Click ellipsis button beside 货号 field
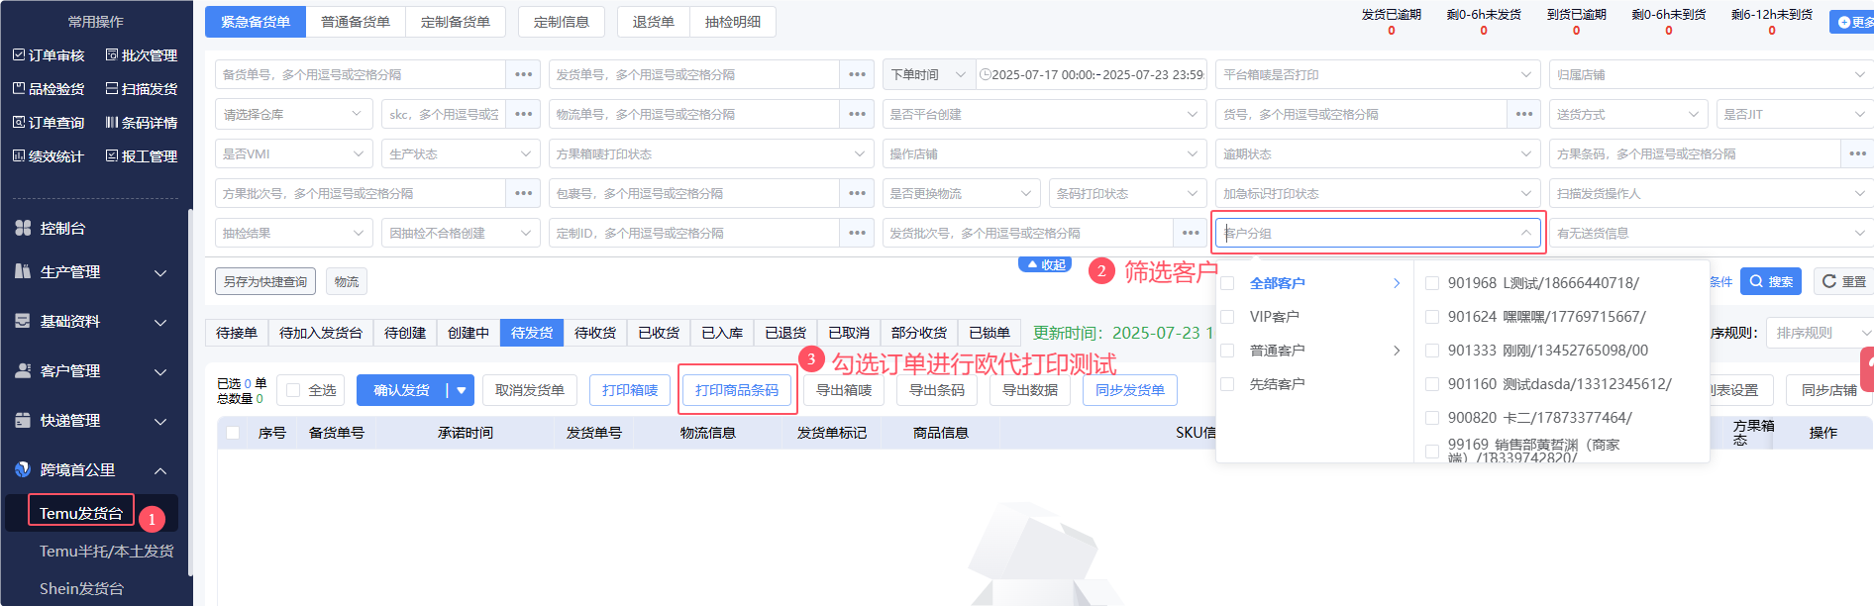1874x606 pixels. pyautogui.click(x=1523, y=114)
